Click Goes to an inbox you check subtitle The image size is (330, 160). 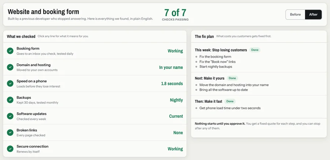[45, 54]
